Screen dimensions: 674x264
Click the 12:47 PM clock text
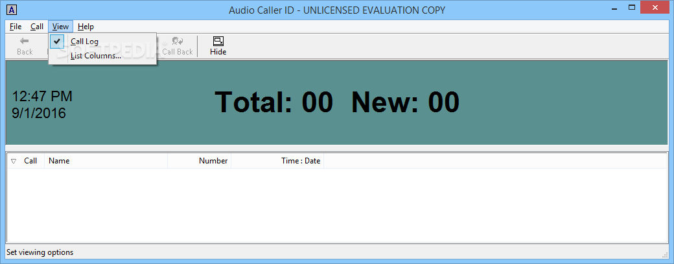(x=42, y=96)
